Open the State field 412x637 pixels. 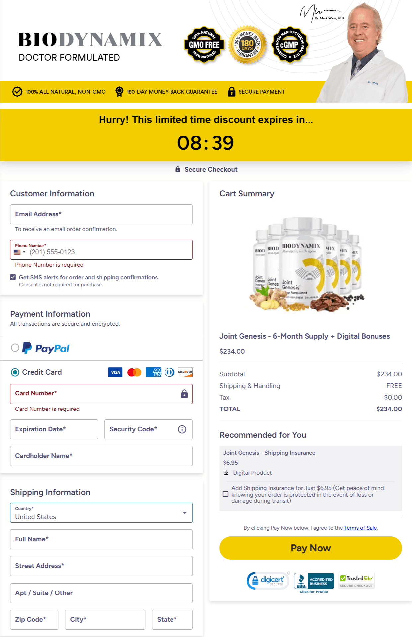coord(172,620)
